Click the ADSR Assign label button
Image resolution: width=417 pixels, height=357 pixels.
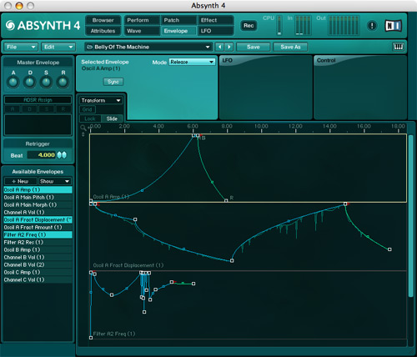(x=38, y=100)
